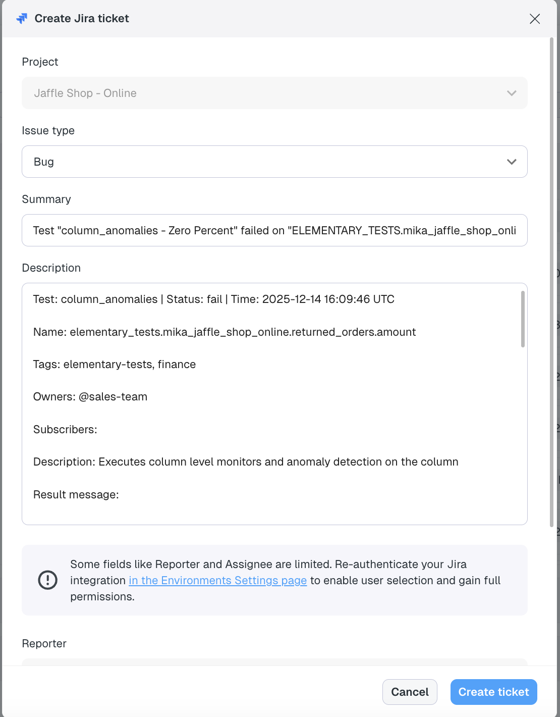Viewport: 560px width, 717px height.
Task: Click the dialog's main vertical scrollbar
Action: [551, 282]
